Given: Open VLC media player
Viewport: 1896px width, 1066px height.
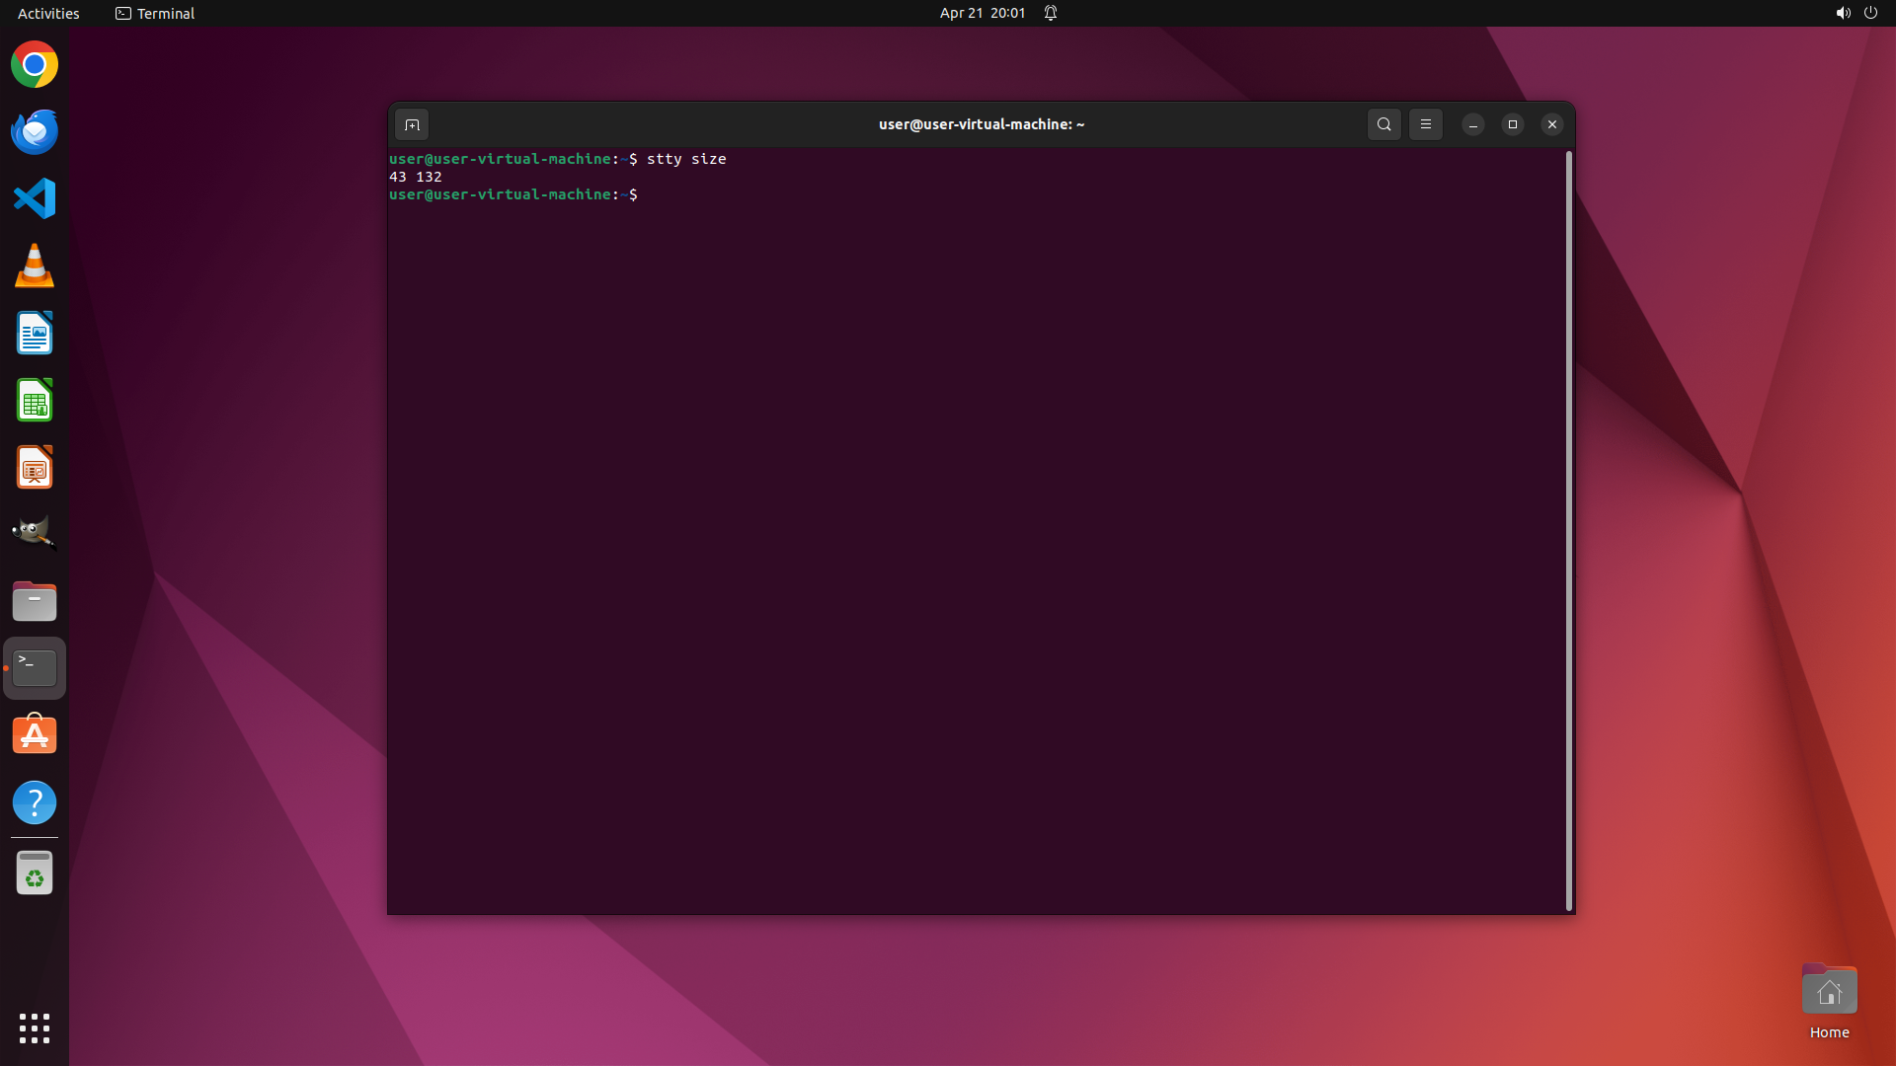Looking at the screenshot, I should (35, 266).
